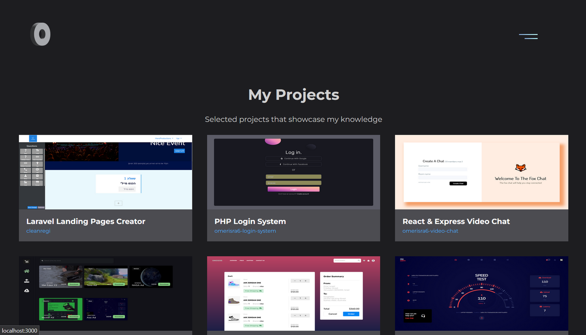Follow the omerisra6-login-system link
586x335 pixels.
click(245, 231)
